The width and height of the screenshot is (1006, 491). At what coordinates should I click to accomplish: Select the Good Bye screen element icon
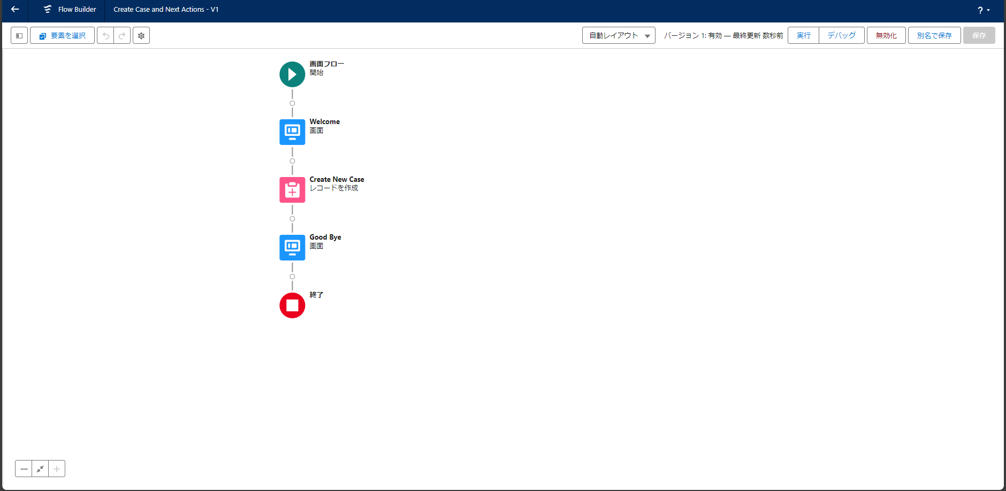(x=292, y=248)
